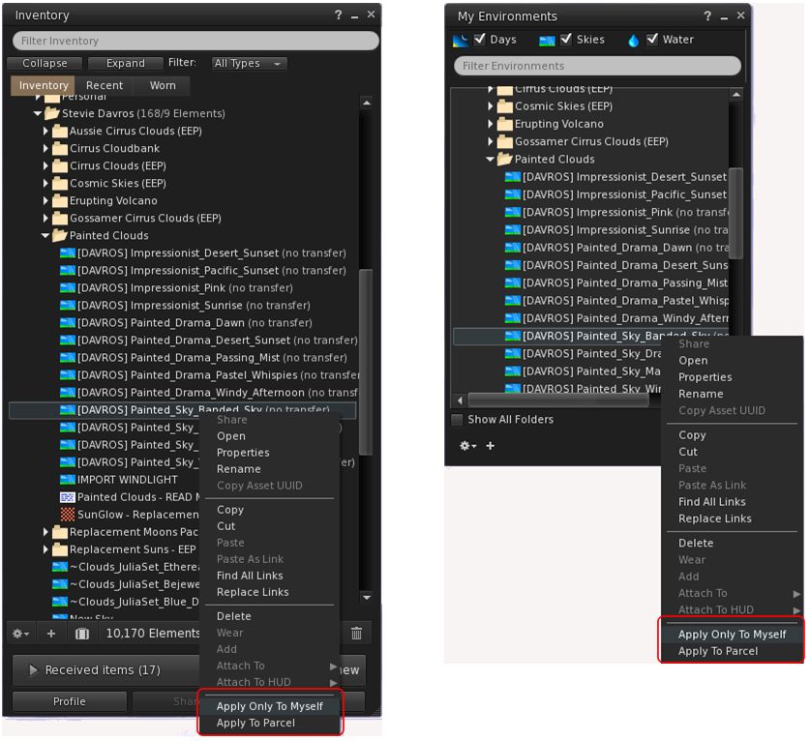The height and width of the screenshot is (741, 810).
Task: Expand the Erupting Volcano folder in Inventory
Action: coord(45,201)
